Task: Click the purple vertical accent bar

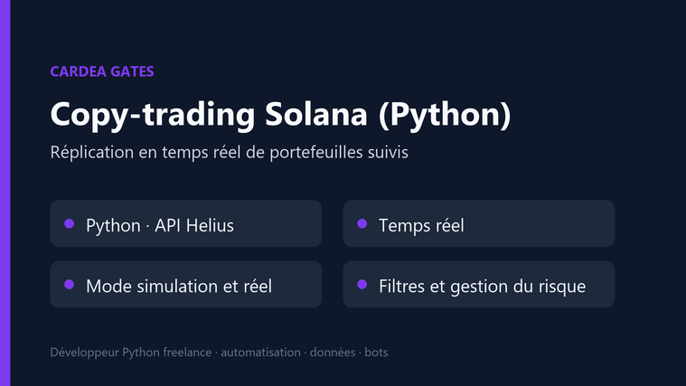Action: point(5,193)
